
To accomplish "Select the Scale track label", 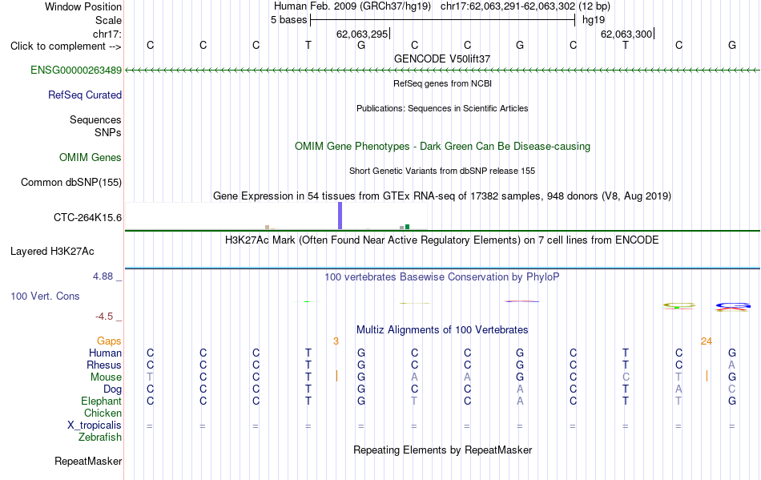I will click(x=108, y=20).
